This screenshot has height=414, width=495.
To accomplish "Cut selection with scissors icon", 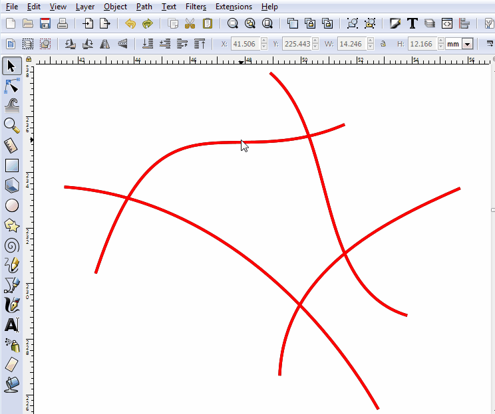I will point(190,24).
